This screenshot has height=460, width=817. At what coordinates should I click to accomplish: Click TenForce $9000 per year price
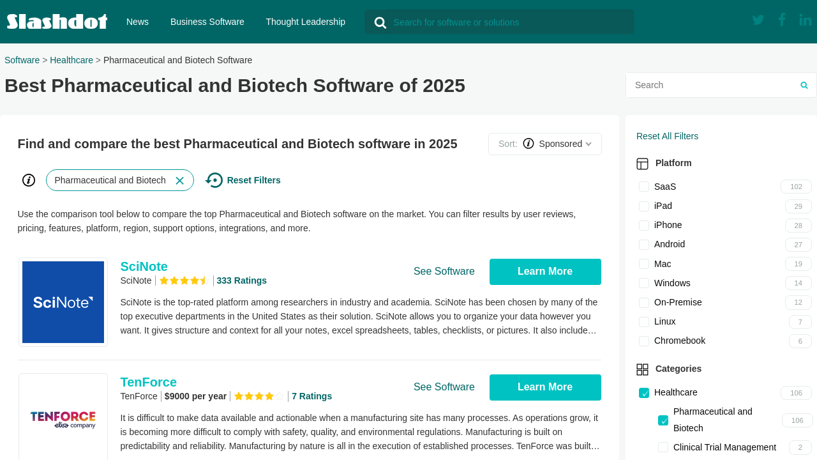coord(195,396)
